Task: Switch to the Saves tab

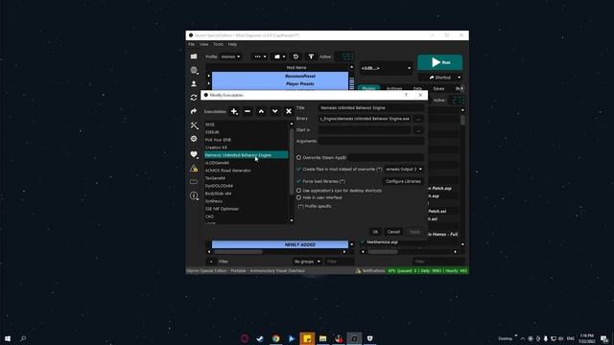Action: coord(438,89)
